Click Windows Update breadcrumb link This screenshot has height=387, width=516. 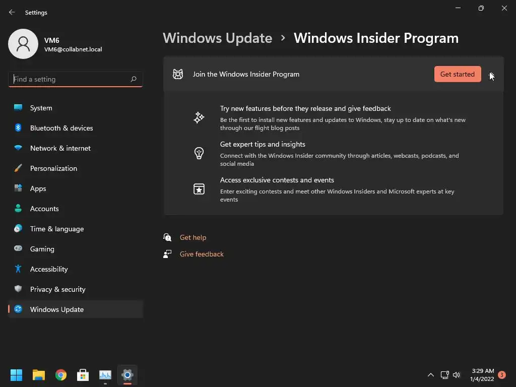(218, 38)
